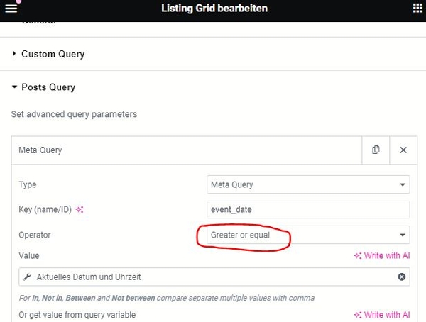Duplicate the Meta Query item
This screenshot has width=426, height=322.
(x=376, y=150)
